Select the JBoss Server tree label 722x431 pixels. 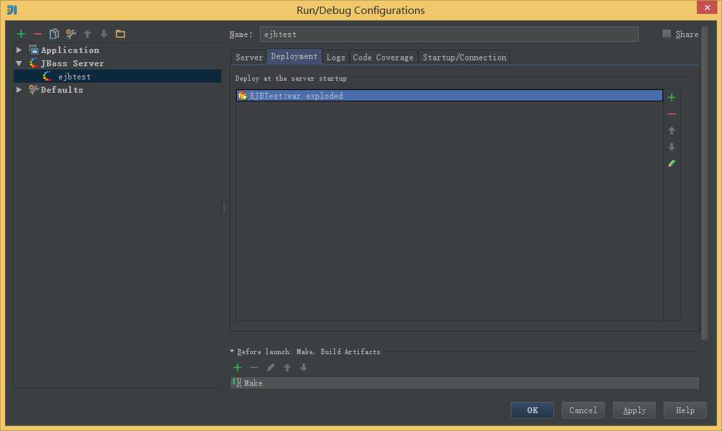(x=72, y=64)
